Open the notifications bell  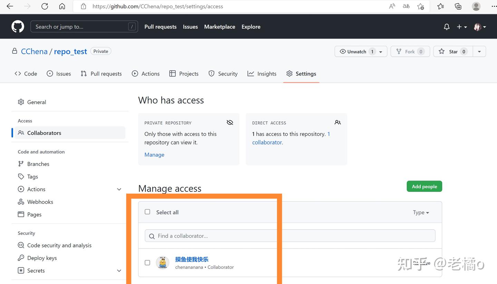click(x=447, y=27)
